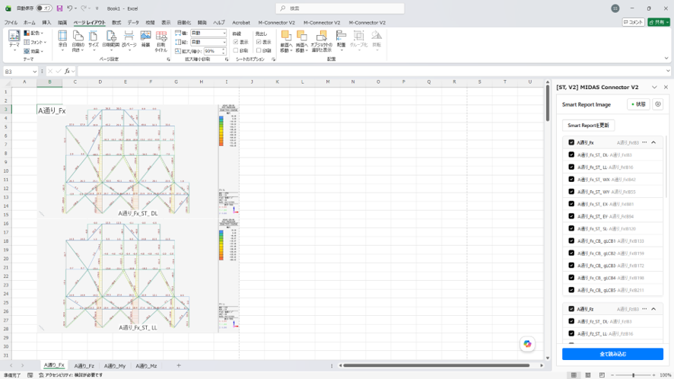Uncheck the A通り_Fx_CB_gLCB1 item checkbox
The image size is (674, 379).
[x=571, y=241]
